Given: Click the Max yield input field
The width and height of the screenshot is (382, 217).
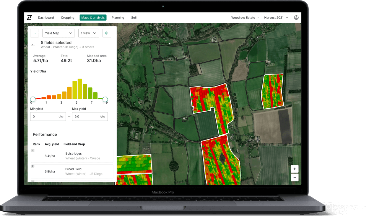Looking at the screenshot, I should pos(90,117).
